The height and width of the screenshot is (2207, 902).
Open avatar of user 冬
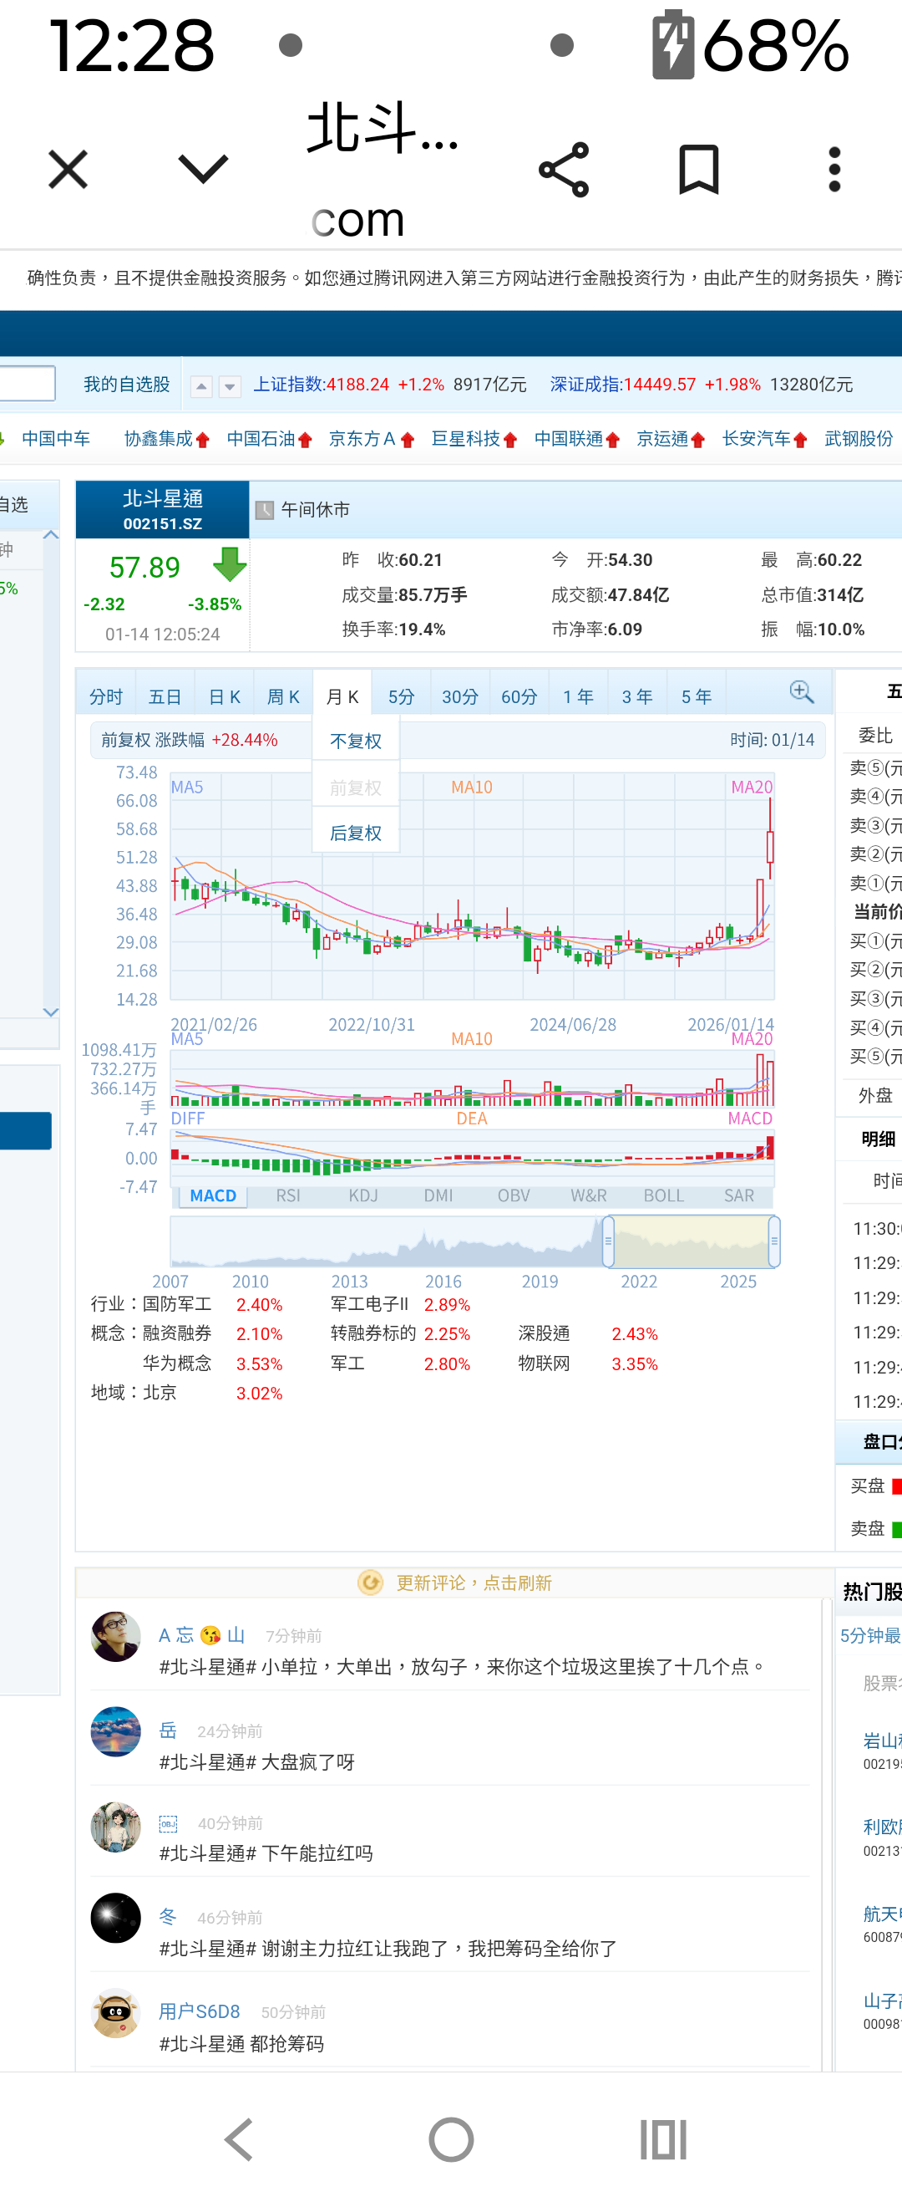(115, 1918)
